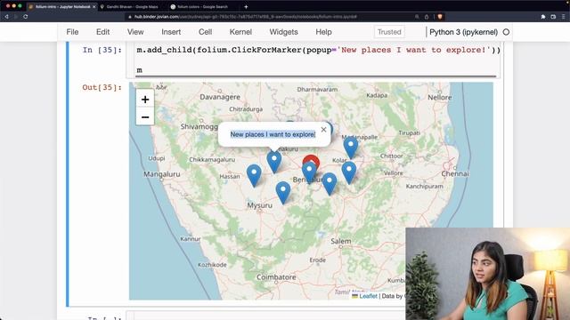Open the Widgets menu
Screen dimensions: 570x320
tap(283, 32)
